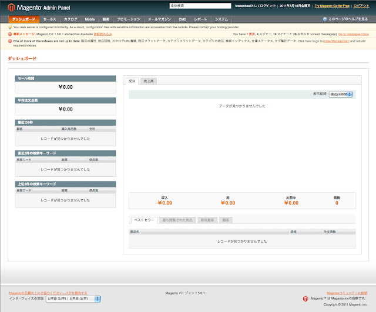The image size is (376, 312).
Task: Open the プロモーション menu
Action: pos(129,19)
